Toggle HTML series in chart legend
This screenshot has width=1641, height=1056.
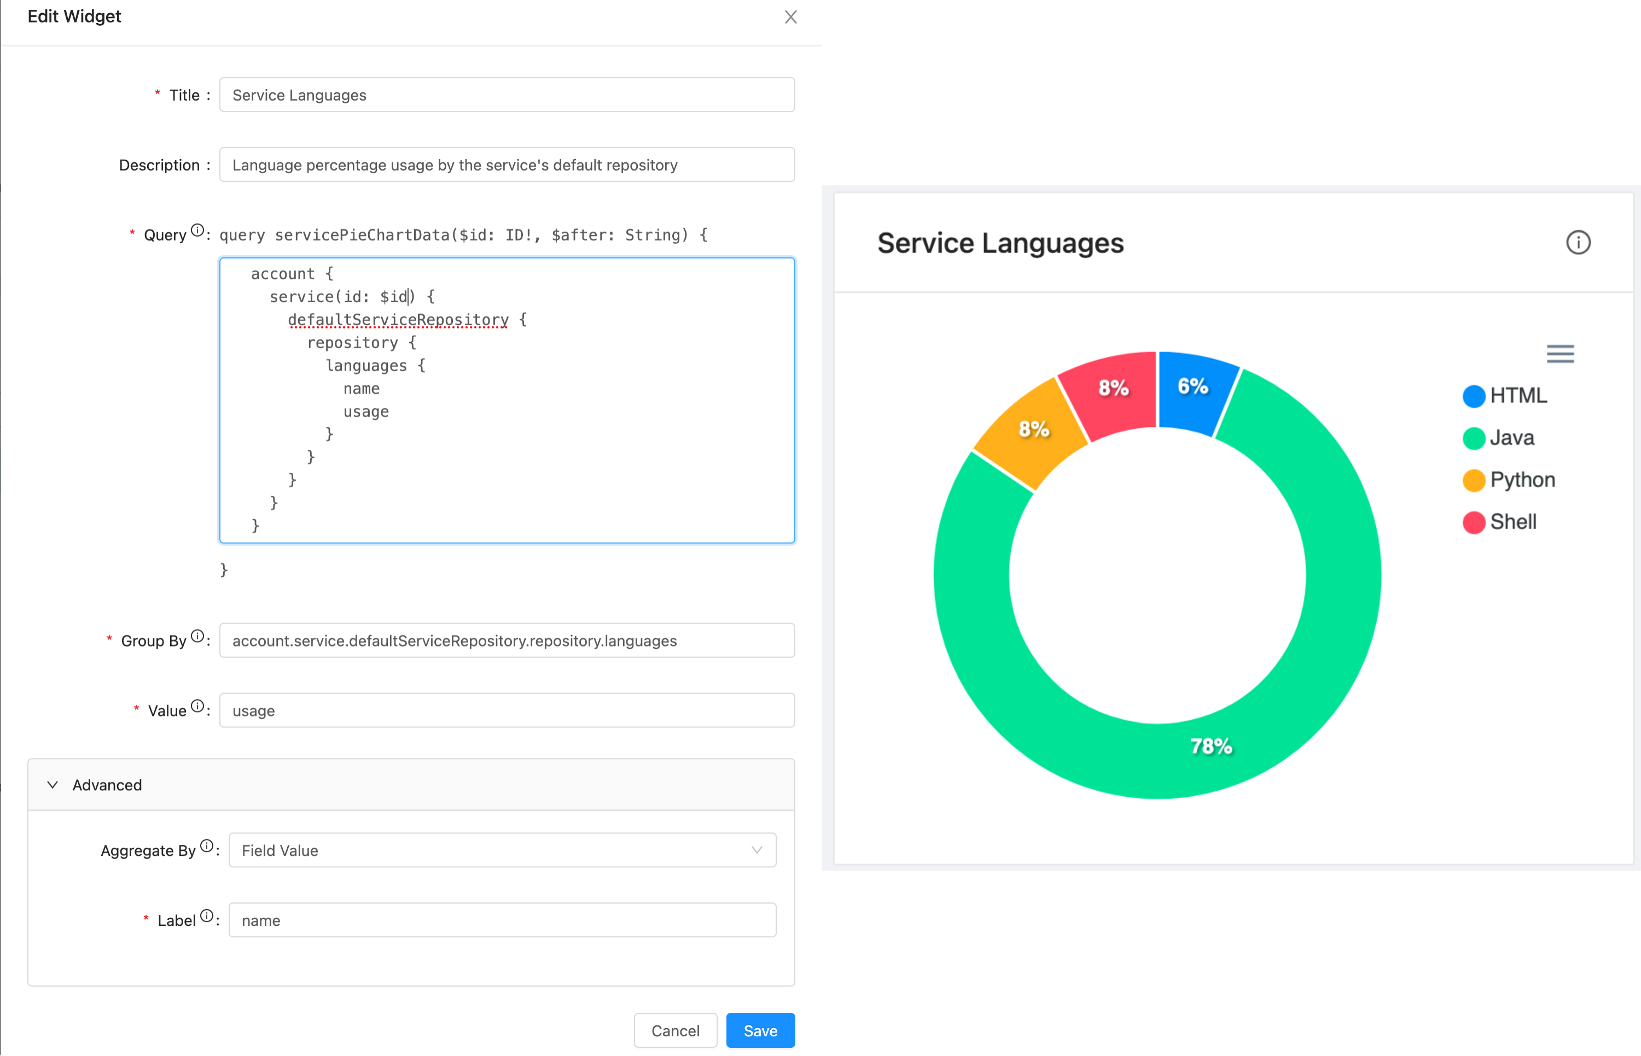coord(1504,396)
